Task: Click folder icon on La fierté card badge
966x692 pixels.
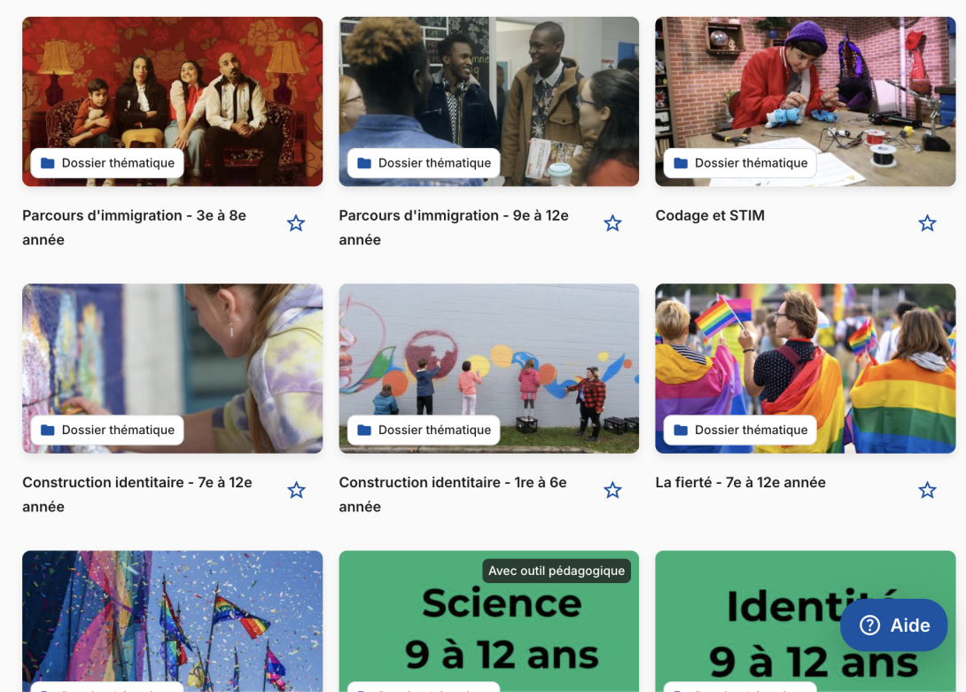Action: pyautogui.click(x=681, y=430)
